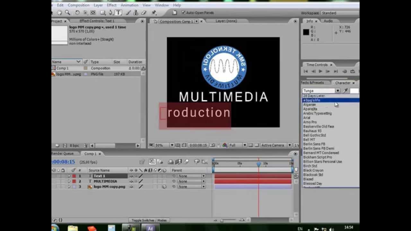Create new composition icon in Project panel

pos(65,146)
